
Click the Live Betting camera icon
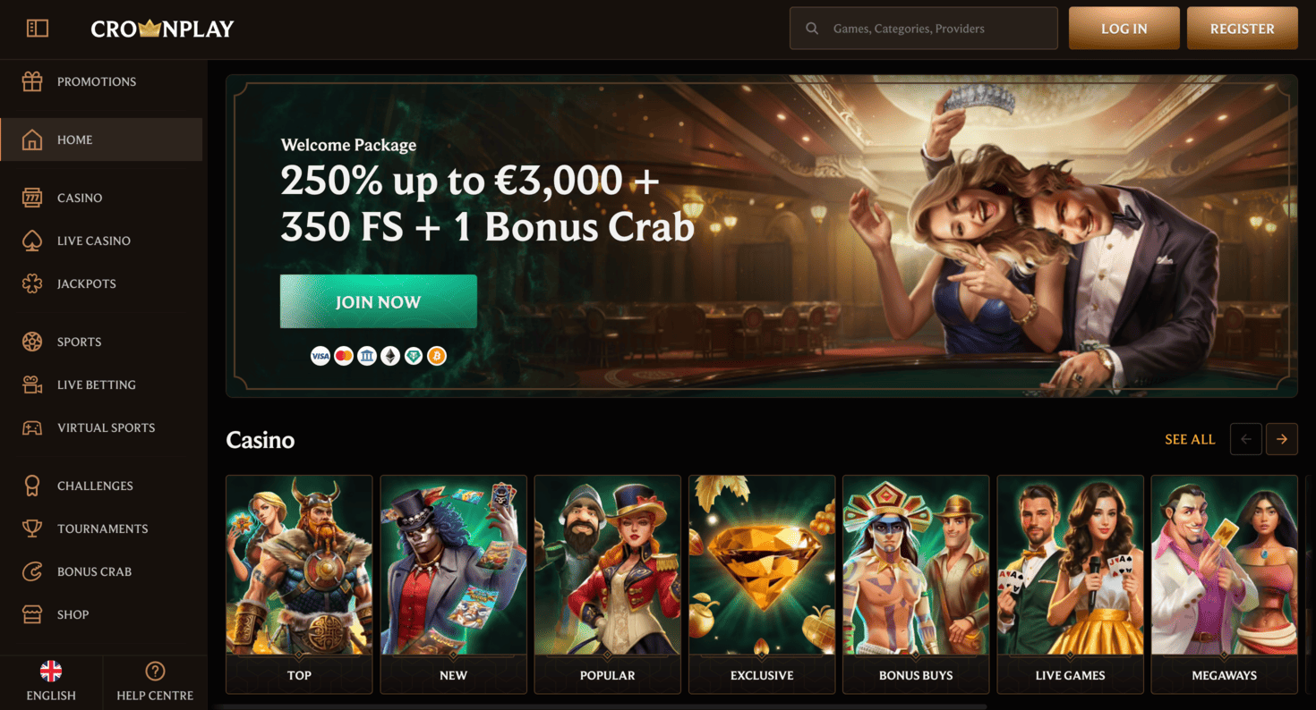coord(32,385)
